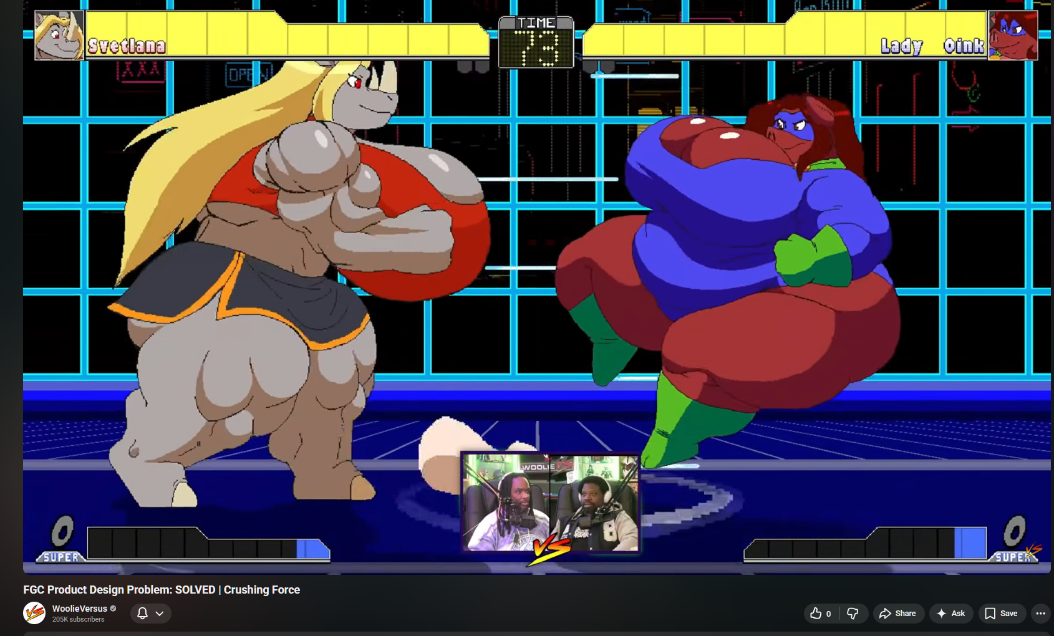Go to the WoolieVersus channel name link
1054x636 pixels.
pos(79,609)
